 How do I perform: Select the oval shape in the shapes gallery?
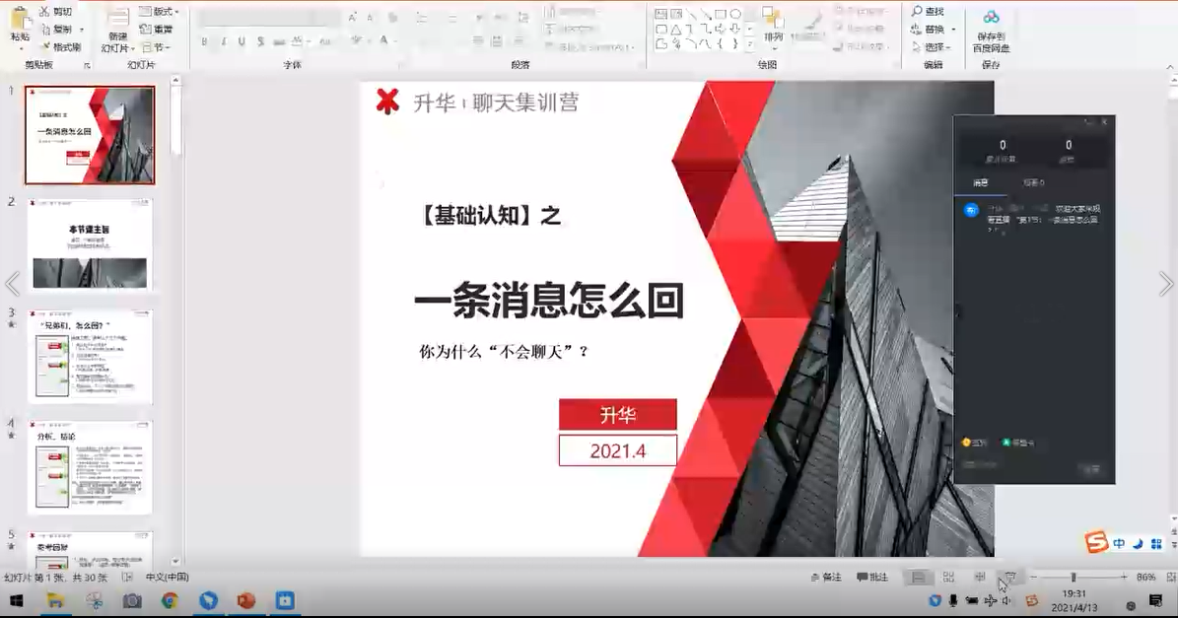coord(735,14)
